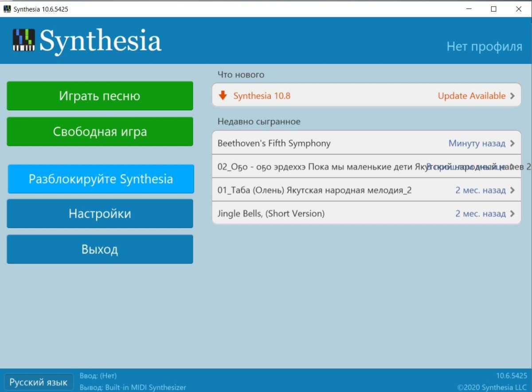Expand the Update Available chevron
This screenshot has height=392, width=532.
512,96
